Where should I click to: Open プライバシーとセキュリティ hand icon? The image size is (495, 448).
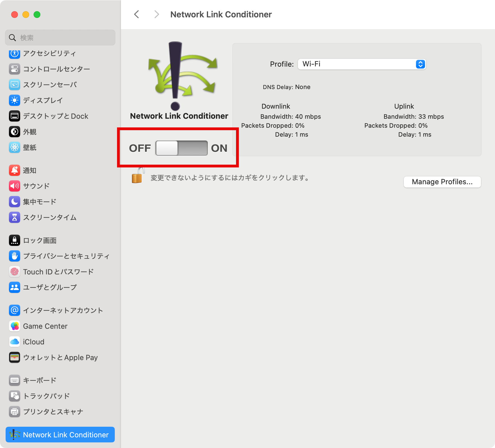(15, 256)
